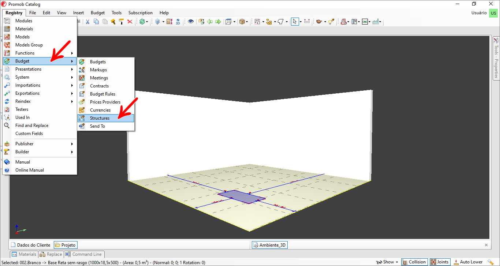Select Currencies menu entry
The width and height of the screenshot is (500, 266).
(x=106, y=110)
